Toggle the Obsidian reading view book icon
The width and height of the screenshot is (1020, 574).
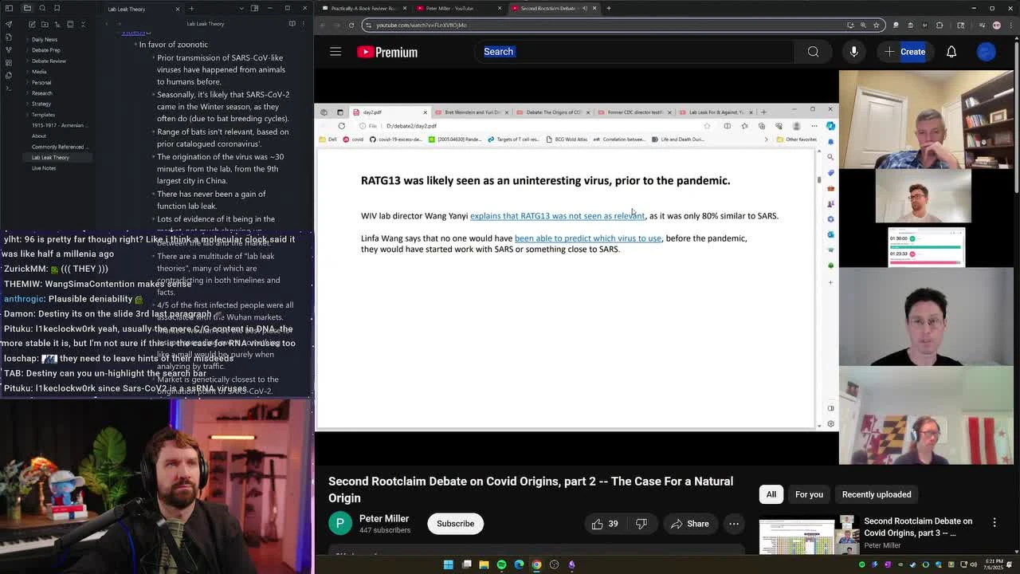pyautogui.click(x=292, y=23)
